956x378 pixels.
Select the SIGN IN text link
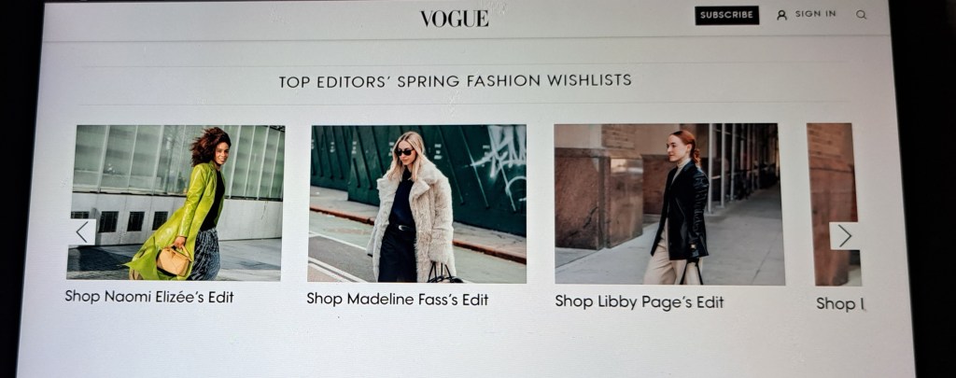click(x=815, y=14)
